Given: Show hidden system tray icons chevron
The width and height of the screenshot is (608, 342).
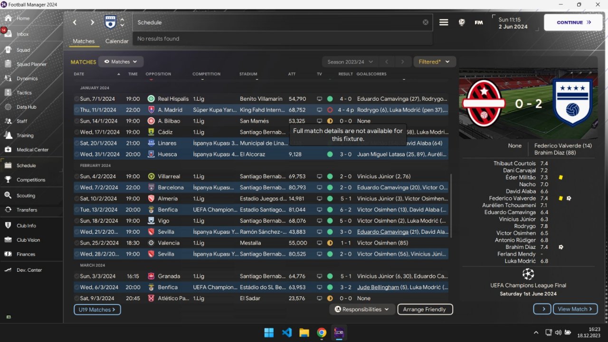Looking at the screenshot, I should click(536, 332).
